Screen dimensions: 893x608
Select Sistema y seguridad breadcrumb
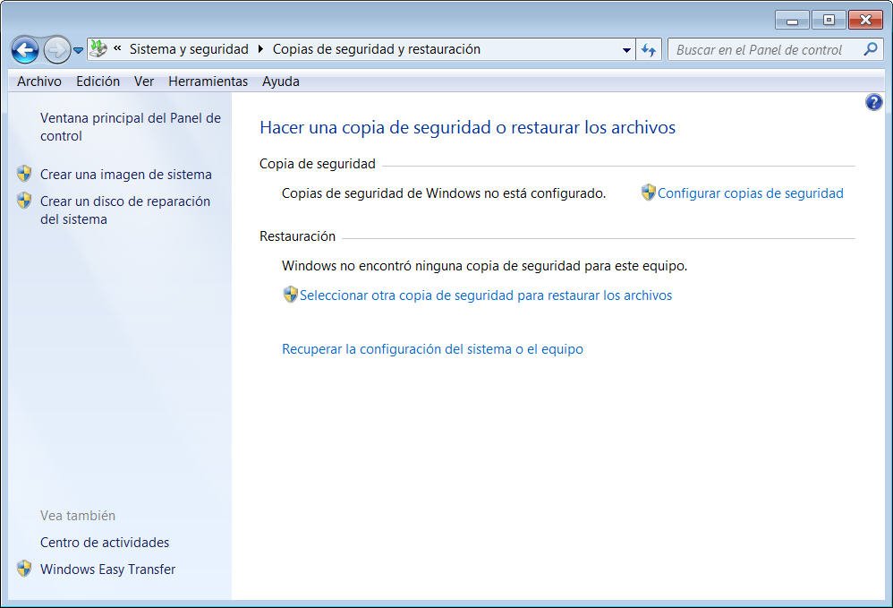[189, 49]
